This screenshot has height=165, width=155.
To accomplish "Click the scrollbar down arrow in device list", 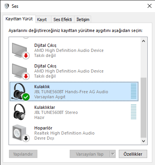I will [x=143, y=141].
